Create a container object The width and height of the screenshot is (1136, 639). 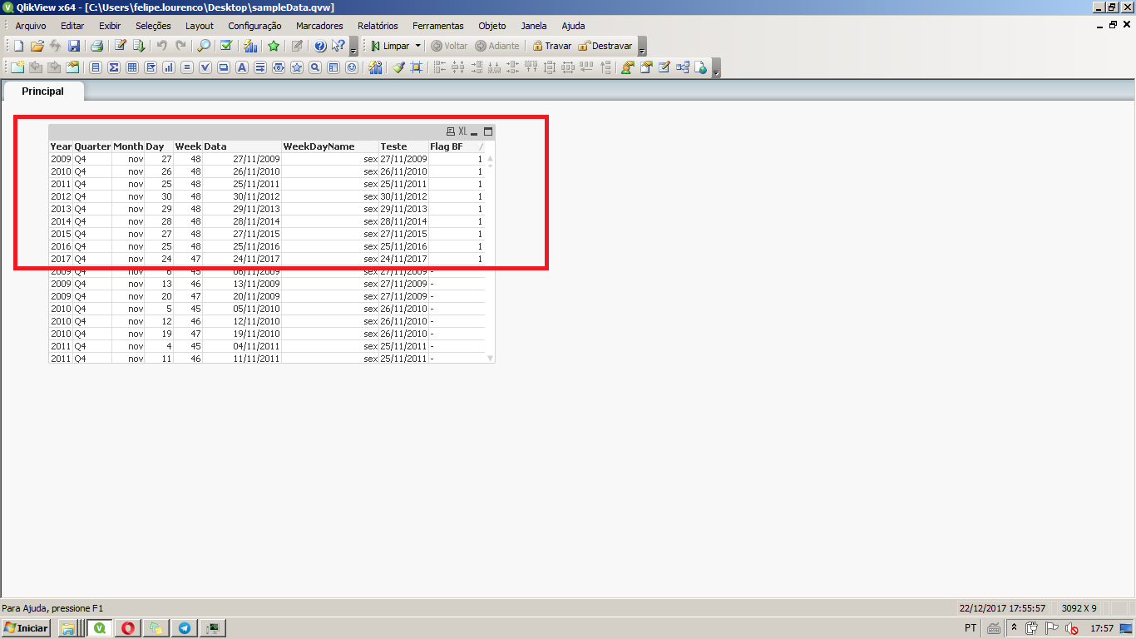pos(333,67)
